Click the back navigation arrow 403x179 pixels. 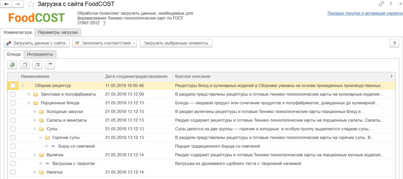6,4
